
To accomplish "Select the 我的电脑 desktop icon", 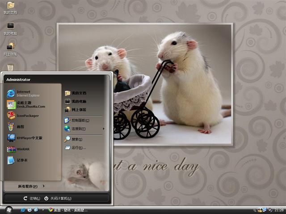I will 10,28.
